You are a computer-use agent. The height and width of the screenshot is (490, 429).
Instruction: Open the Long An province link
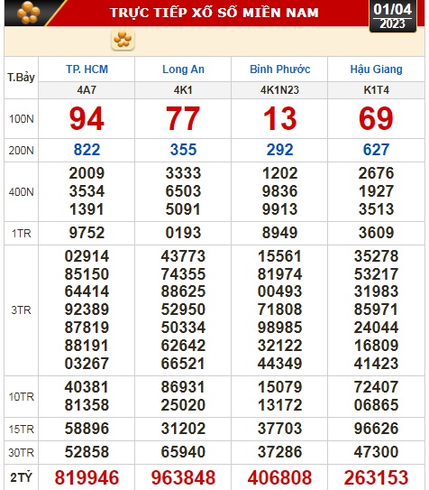[x=183, y=69]
